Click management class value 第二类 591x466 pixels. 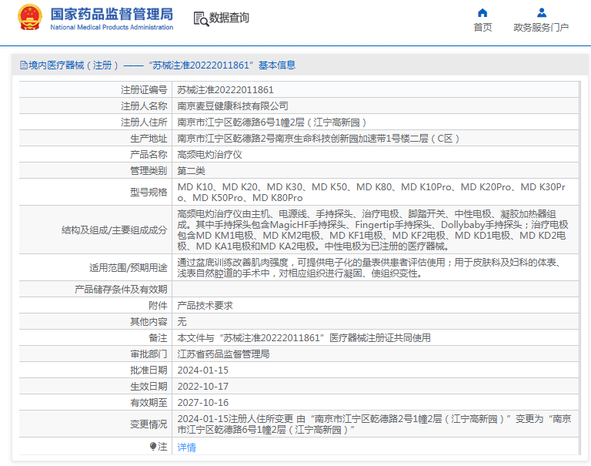point(191,171)
